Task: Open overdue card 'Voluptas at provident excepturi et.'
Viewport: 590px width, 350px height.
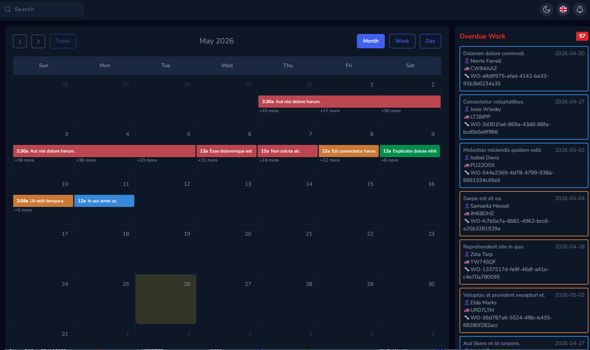Action: point(524,310)
